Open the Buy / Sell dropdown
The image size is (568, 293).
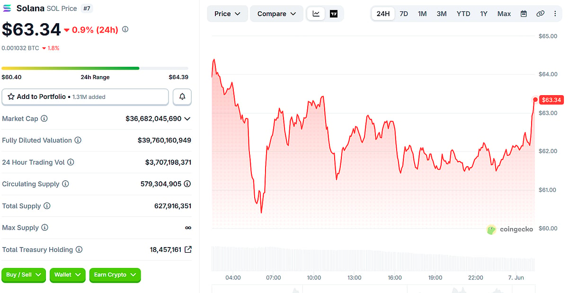pyautogui.click(x=24, y=275)
